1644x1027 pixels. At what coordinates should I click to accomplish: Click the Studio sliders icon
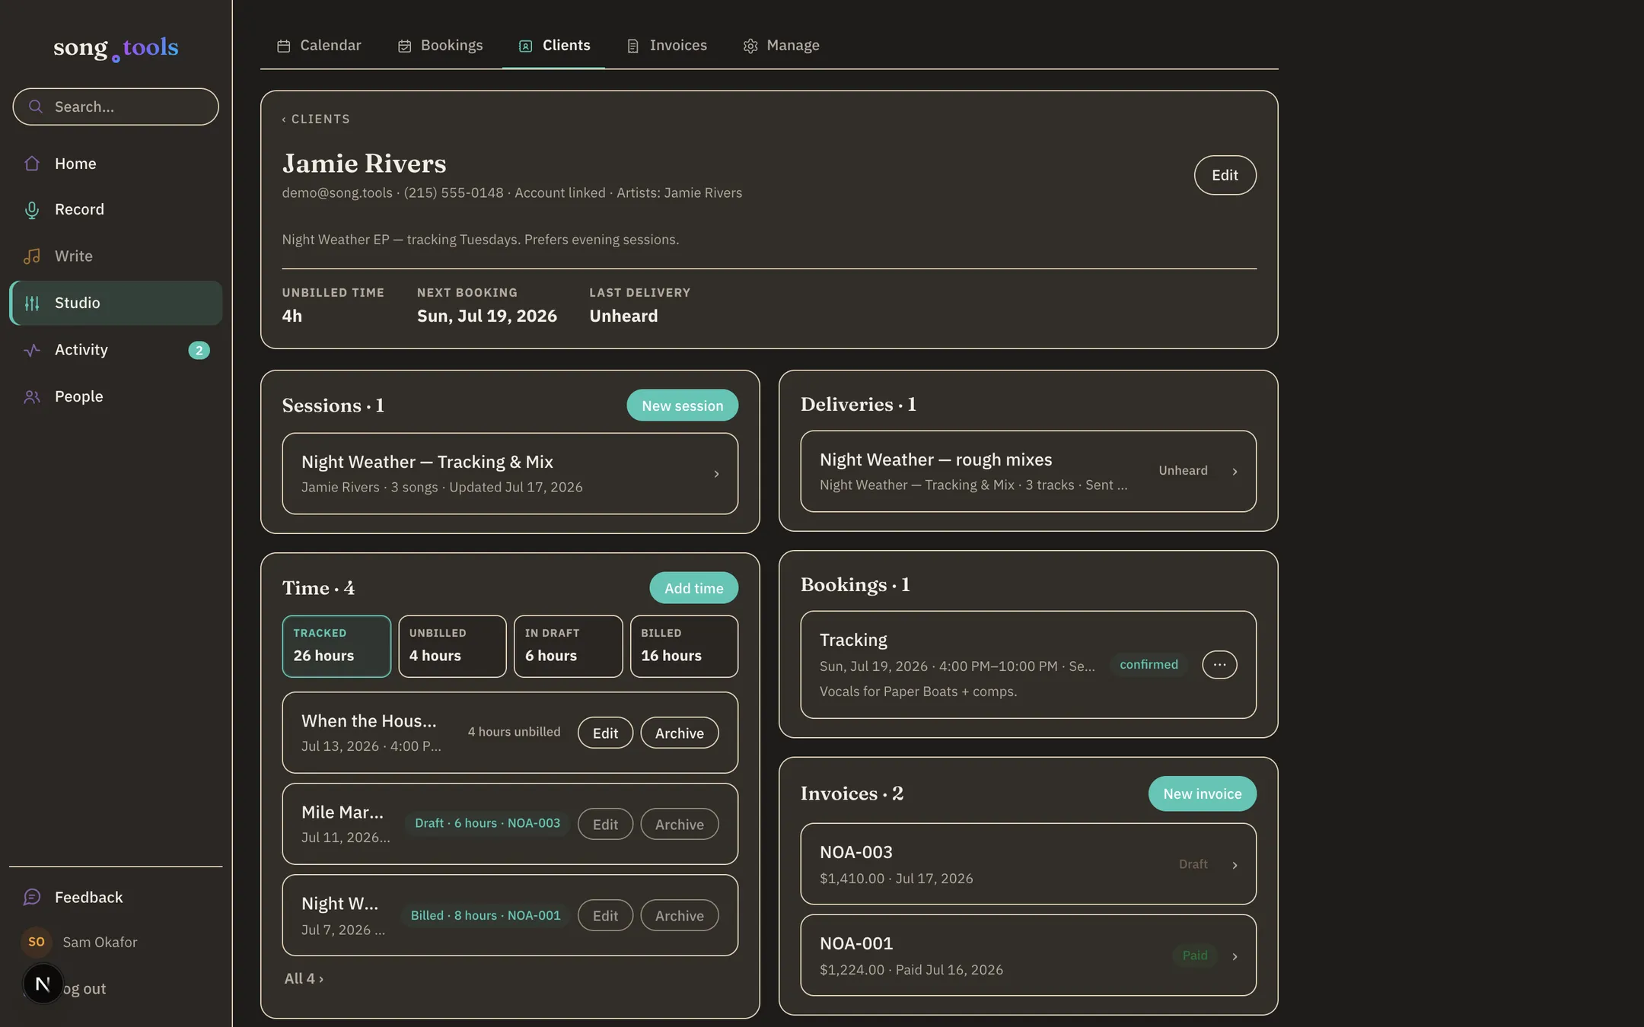point(32,303)
